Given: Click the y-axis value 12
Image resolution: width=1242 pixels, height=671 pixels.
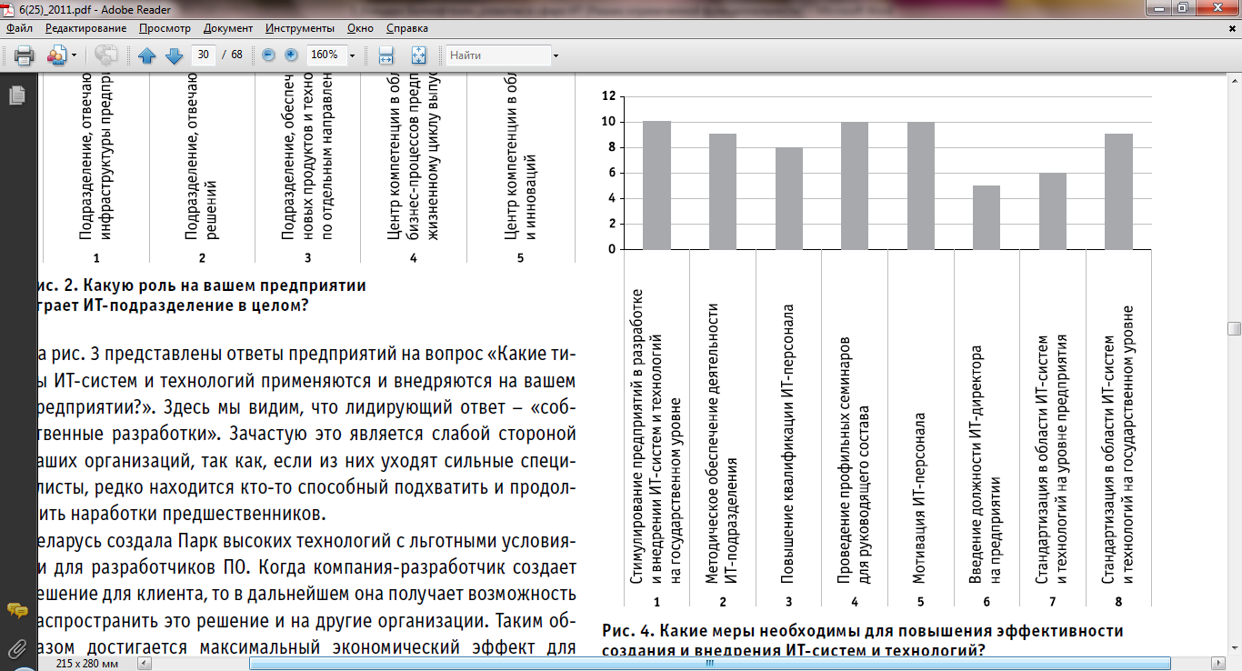Looking at the screenshot, I should (609, 95).
